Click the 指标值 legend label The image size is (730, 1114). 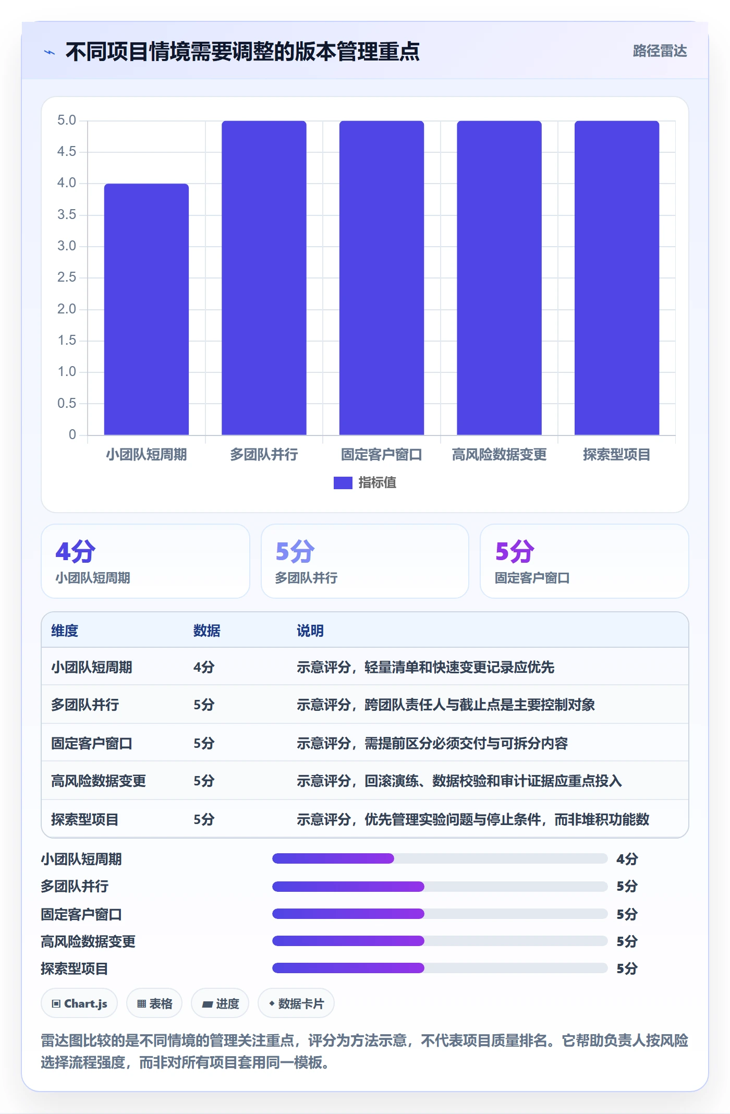pyautogui.click(x=377, y=483)
